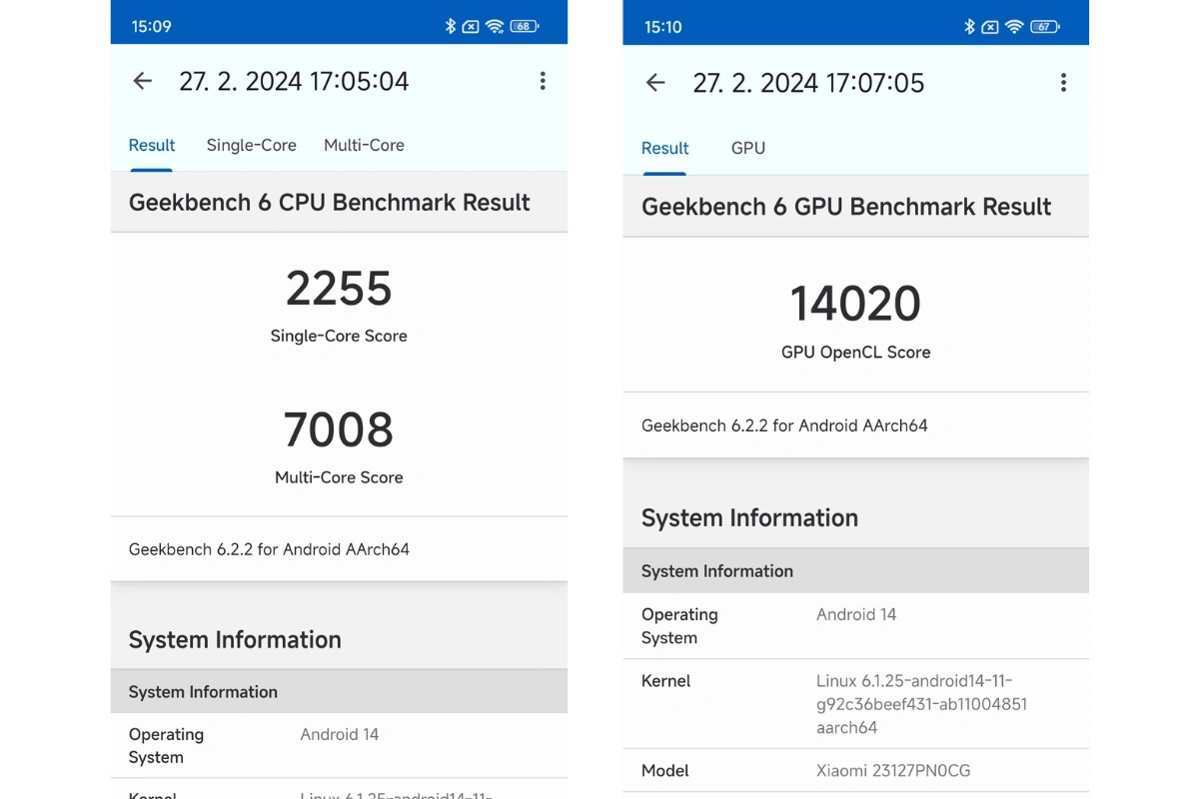
Task: Go back from the 17:07:05 GPU result
Action: coord(655,83)
